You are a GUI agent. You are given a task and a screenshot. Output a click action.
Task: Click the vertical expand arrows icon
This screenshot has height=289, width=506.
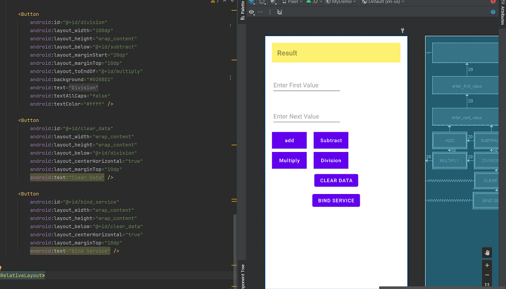click(270, 12)
